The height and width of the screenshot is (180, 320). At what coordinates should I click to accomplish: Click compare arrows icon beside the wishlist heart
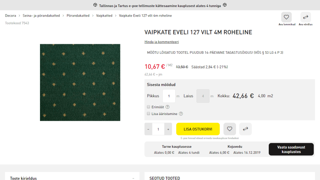click(x=245, y=129)
